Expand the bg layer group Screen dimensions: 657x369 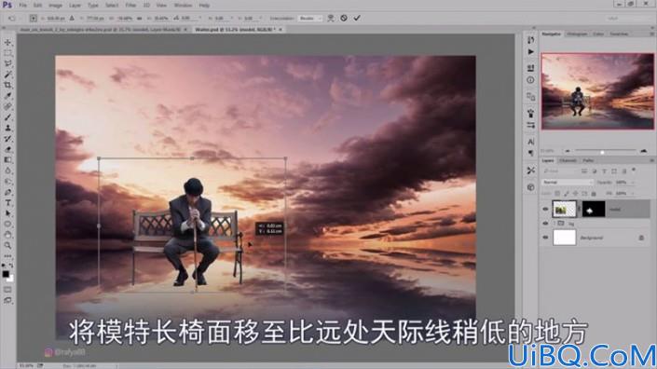tap(554, 224)
